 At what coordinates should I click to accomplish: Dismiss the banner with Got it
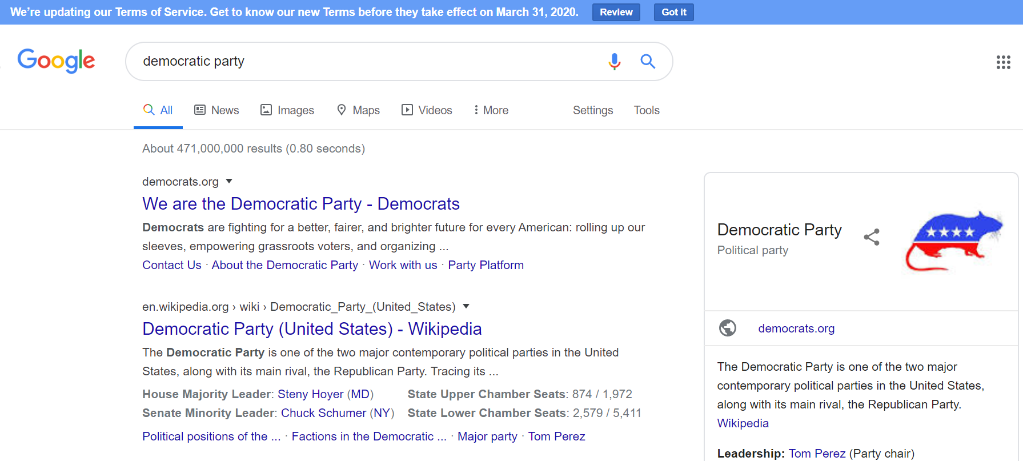(x=673, y=12)
